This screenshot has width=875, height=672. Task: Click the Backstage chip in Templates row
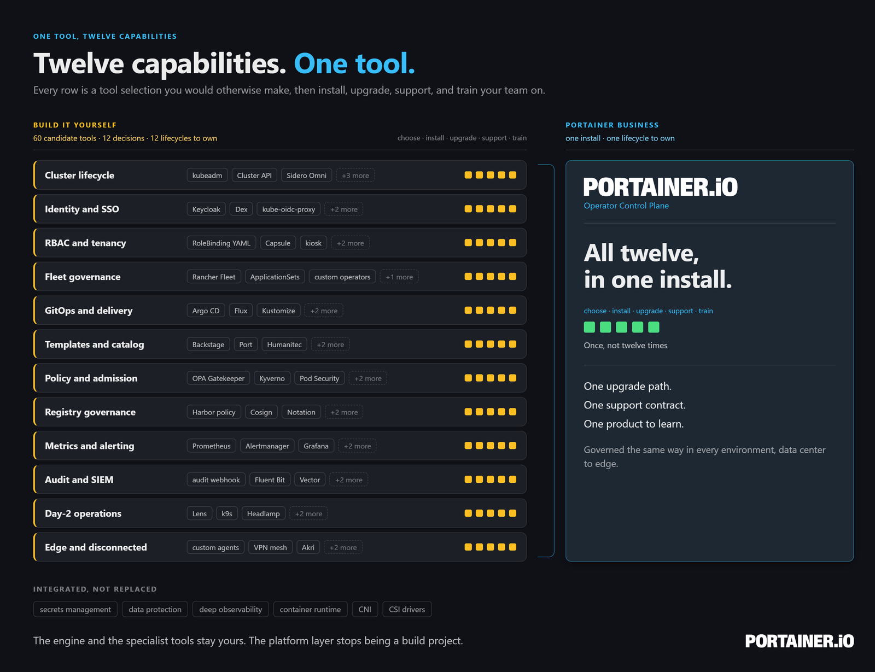click(208, 344)
